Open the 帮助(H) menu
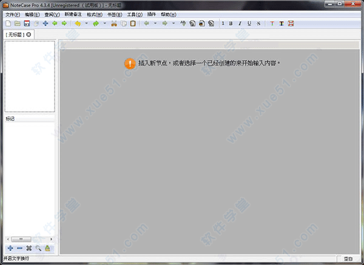Image resolution: width=364 pixels, height=265 pixels. (x=169, y=15)
